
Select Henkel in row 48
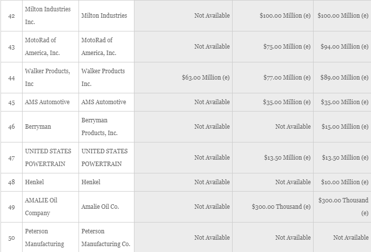[34, 182]
